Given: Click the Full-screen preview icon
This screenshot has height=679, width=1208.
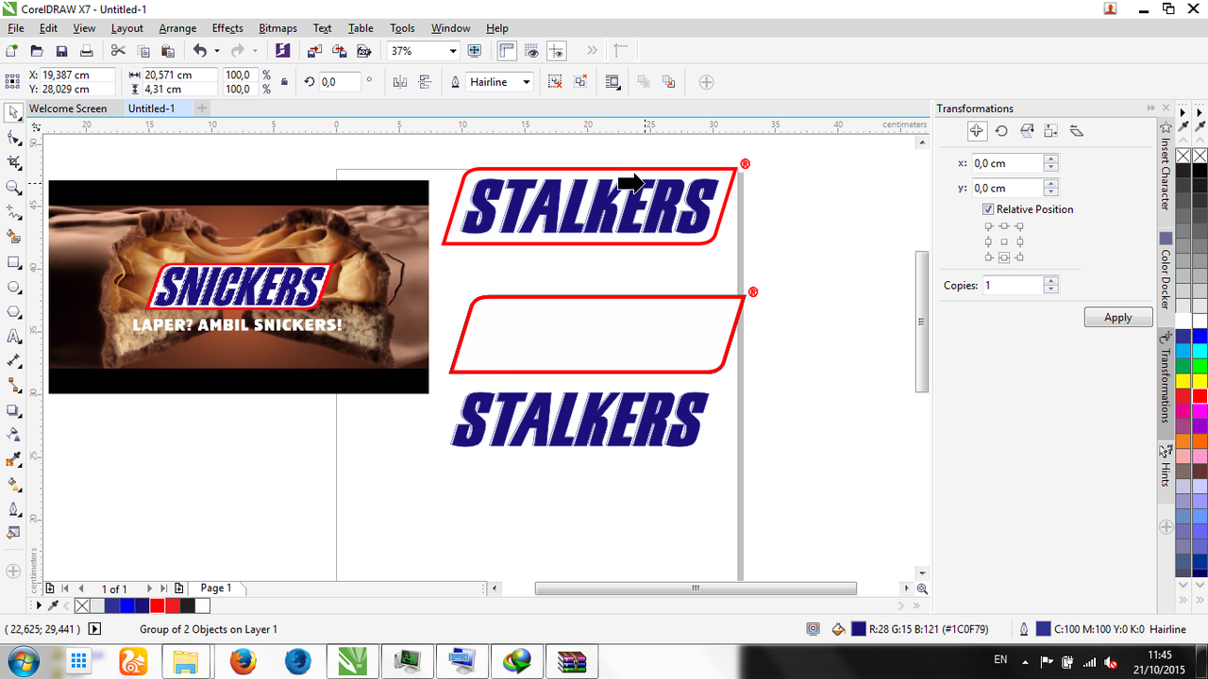Looking at the screenshot, I should click(x=475, y=51).
